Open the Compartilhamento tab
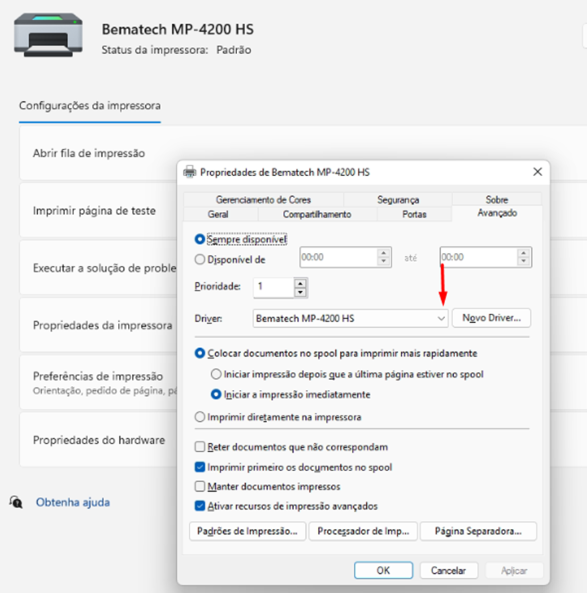 [x=317, y=214]
